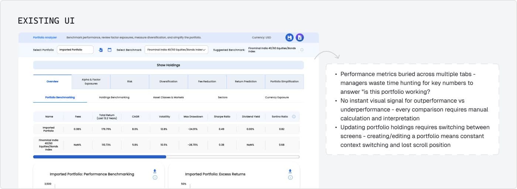Click the -28.70% max drawdown value

[193, 145]
